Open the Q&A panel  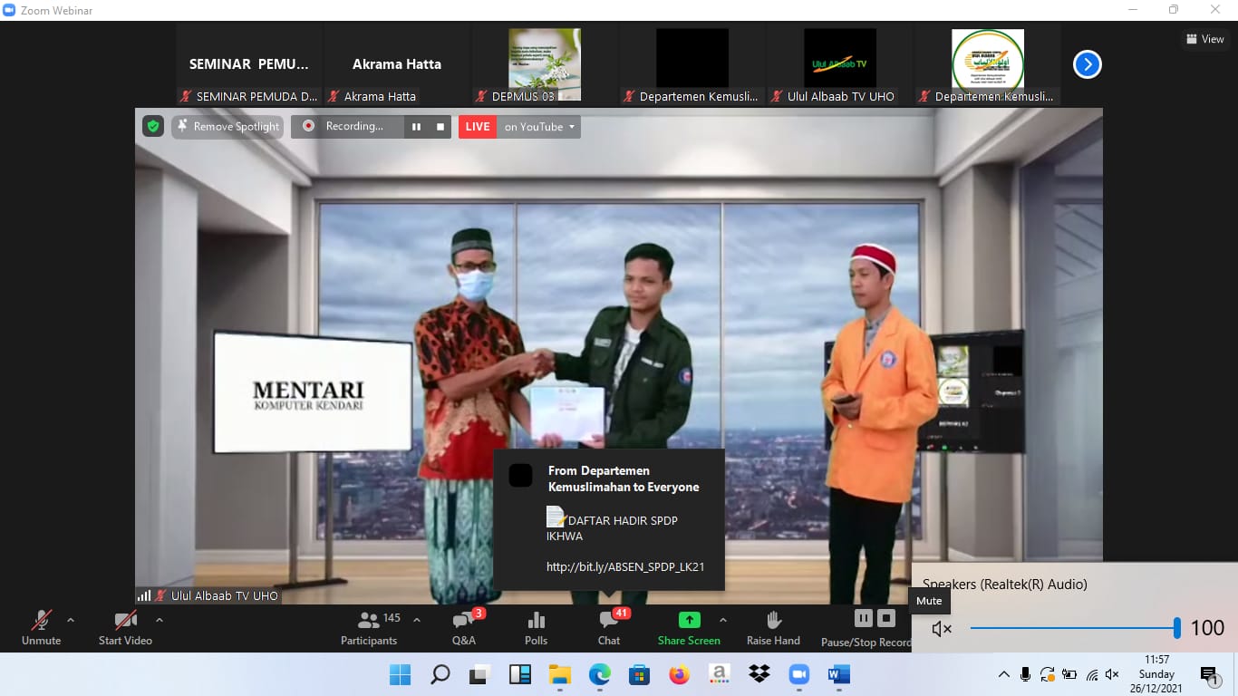[x=463, y=627]
